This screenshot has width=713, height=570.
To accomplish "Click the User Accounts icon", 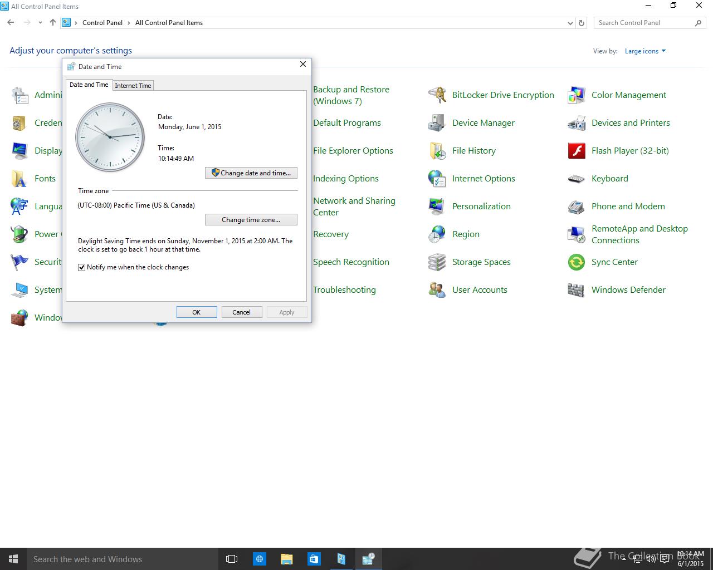I will pyautogui.click(x=437, y=290).
